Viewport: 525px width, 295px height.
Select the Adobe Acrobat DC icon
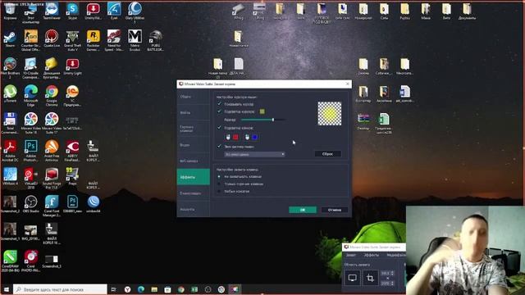(x=10, y=151)
